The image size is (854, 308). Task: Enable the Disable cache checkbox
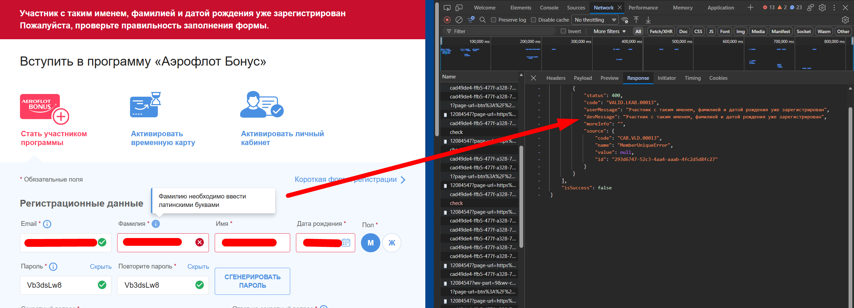point(533,20)
